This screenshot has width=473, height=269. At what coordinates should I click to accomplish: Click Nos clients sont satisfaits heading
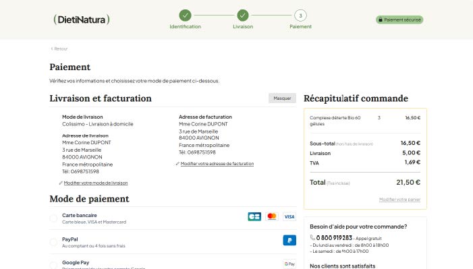click(343, 266)
